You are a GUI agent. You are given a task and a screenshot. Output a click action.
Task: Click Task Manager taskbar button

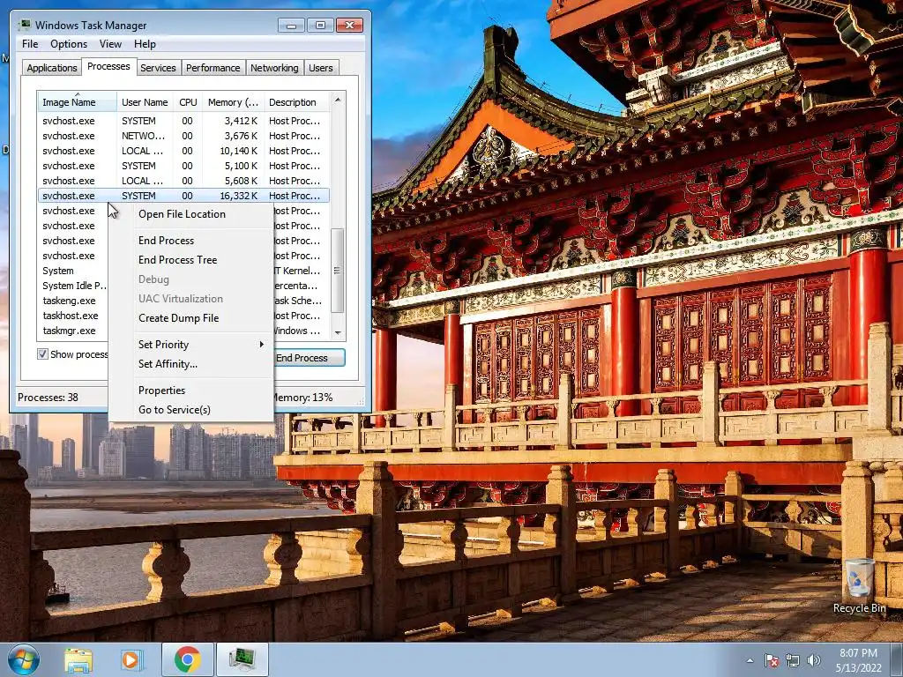(x=243, y=659)
